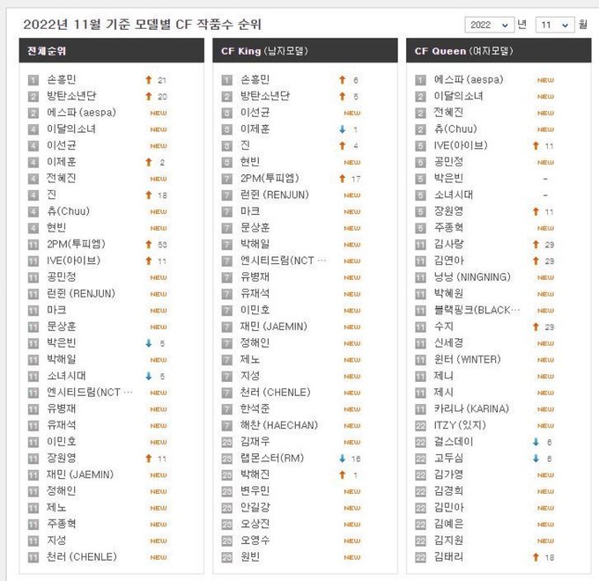This screenshot has width=599, height=581.
Task: Select 에스파 (aespa) in 전체순위 list
Action: [81, 112]
